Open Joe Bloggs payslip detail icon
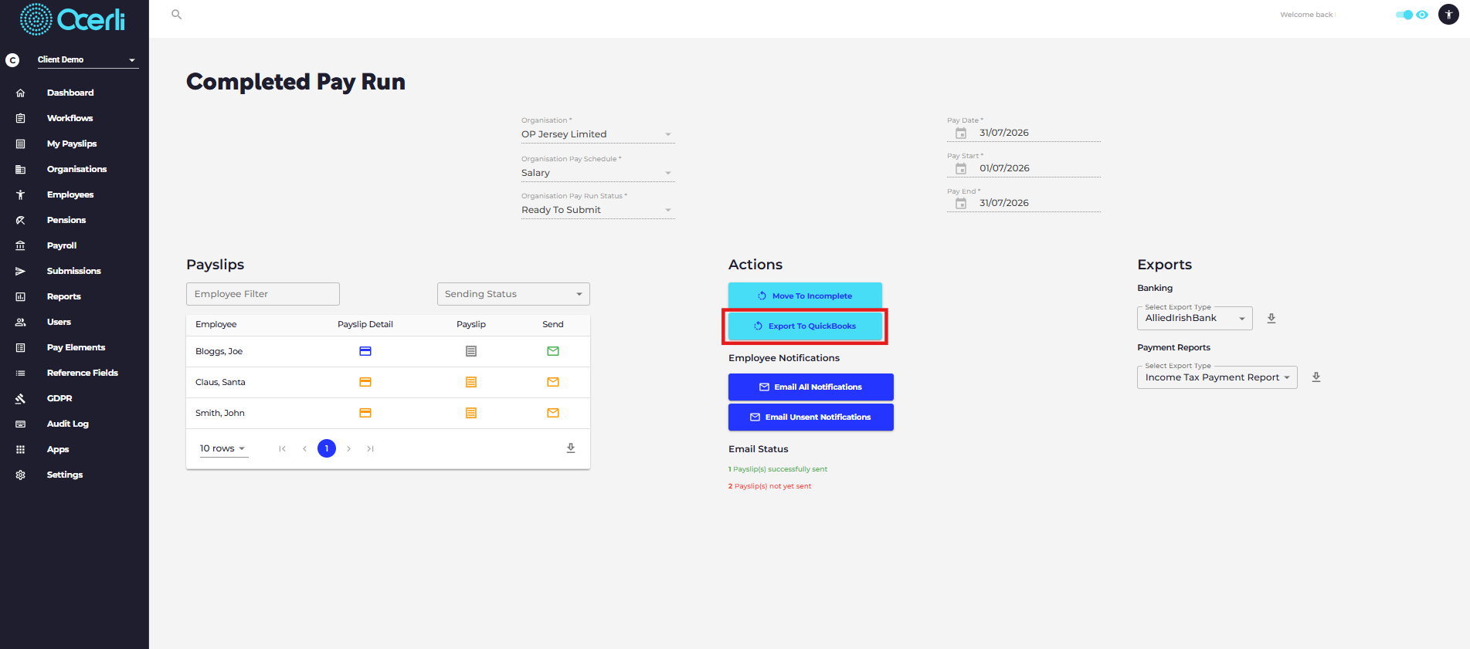This screenshot has width=1470, height=649. pyautogui.click(x=365, y=351)
